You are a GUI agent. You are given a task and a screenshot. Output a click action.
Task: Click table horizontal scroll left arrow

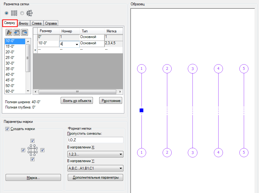pos(35,92)
